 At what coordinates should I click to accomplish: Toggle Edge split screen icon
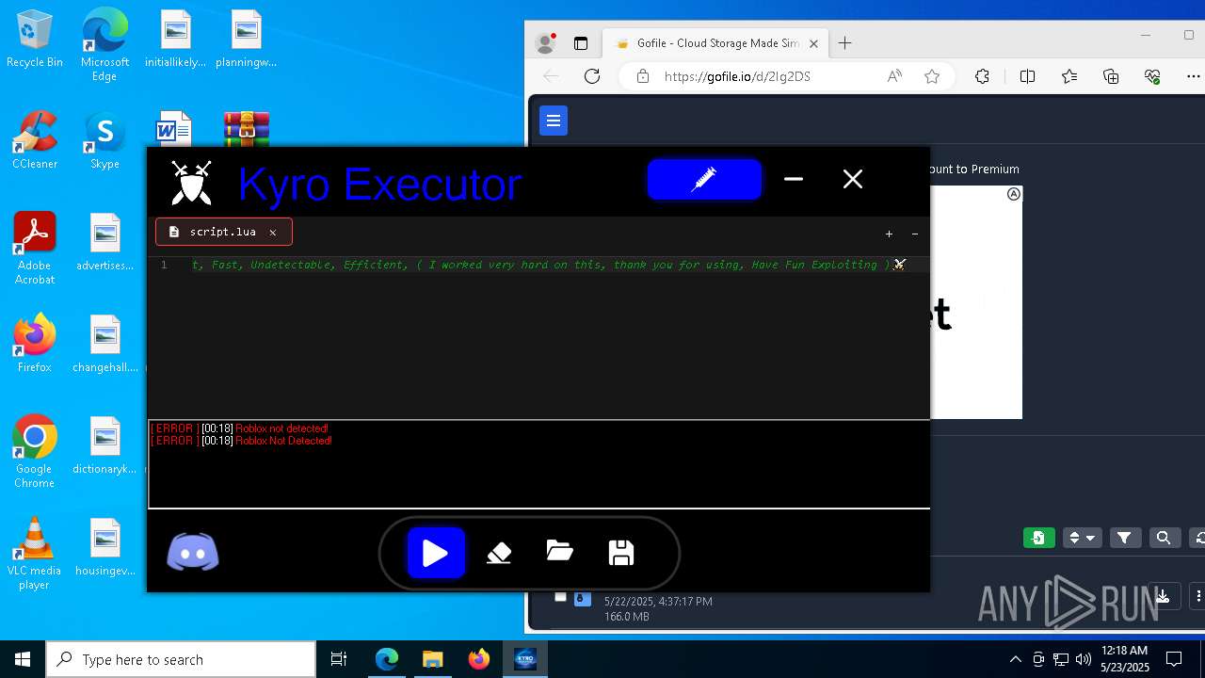point(1027,76)
